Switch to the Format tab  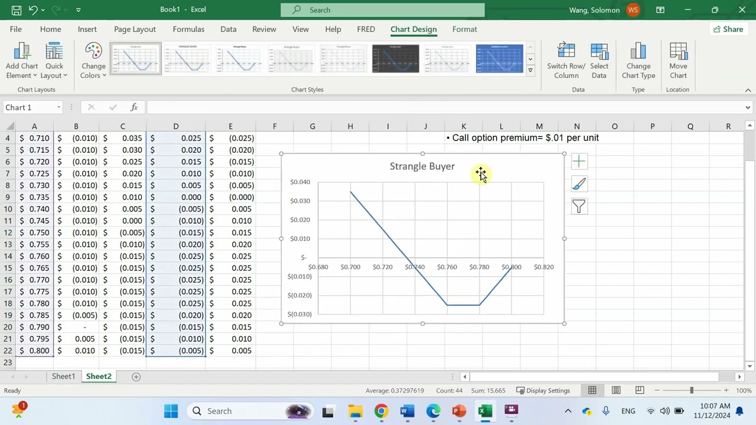465,29
